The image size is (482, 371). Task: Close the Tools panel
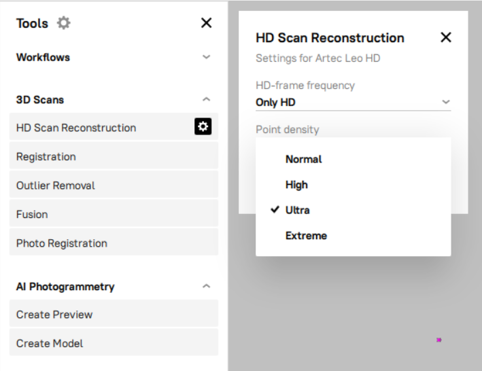[206, 22]
